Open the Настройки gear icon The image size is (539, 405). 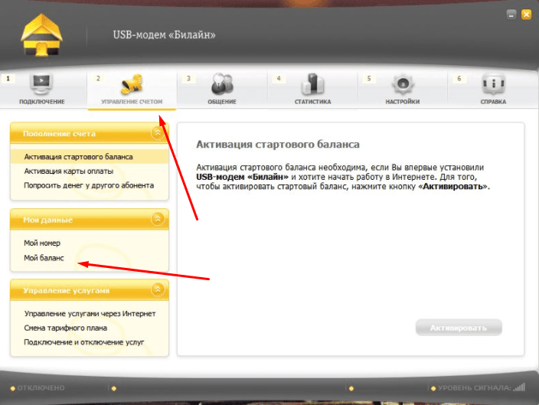pyautogui.click(x=403, y=84)
